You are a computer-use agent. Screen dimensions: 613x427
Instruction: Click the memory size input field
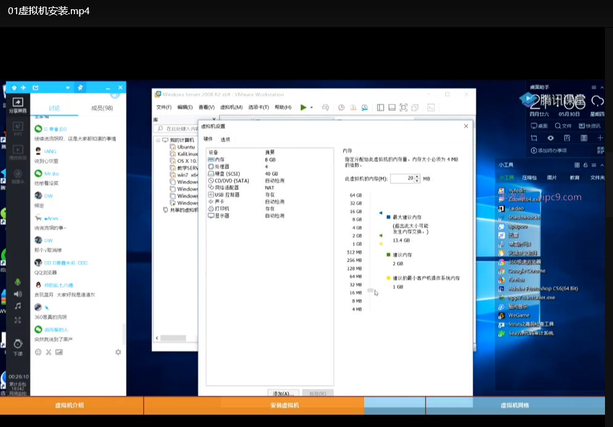(x=402, y=178)
